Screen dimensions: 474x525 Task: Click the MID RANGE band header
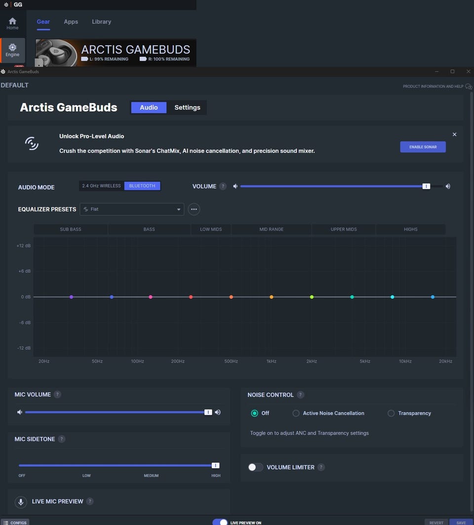[x=272, y=229]
